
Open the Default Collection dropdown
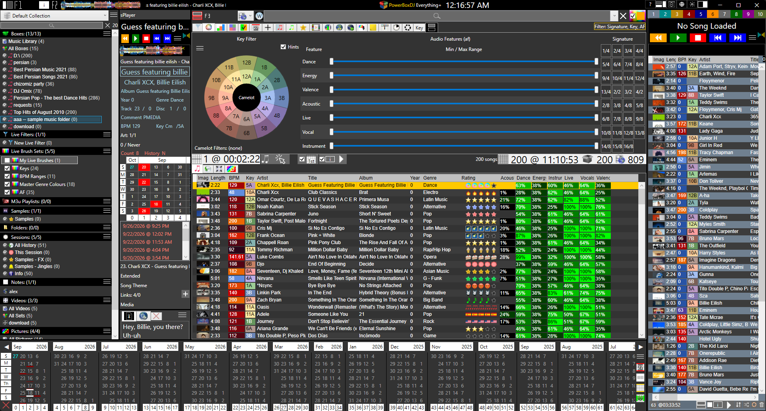55,16
